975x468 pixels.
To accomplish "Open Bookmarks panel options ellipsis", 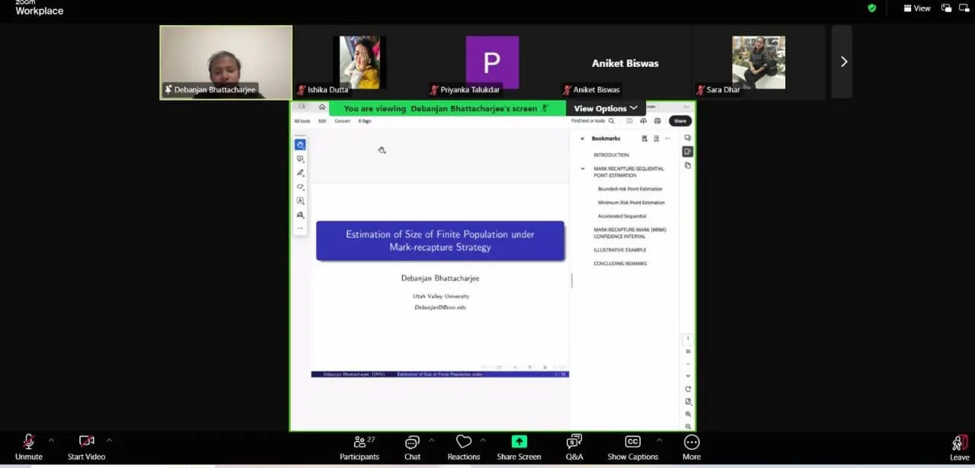I will point(668,138).
